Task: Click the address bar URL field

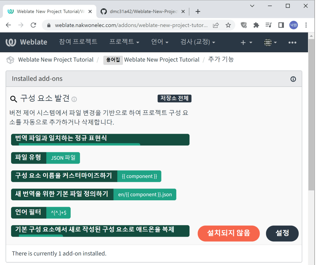Action: (x=131, y=25)
